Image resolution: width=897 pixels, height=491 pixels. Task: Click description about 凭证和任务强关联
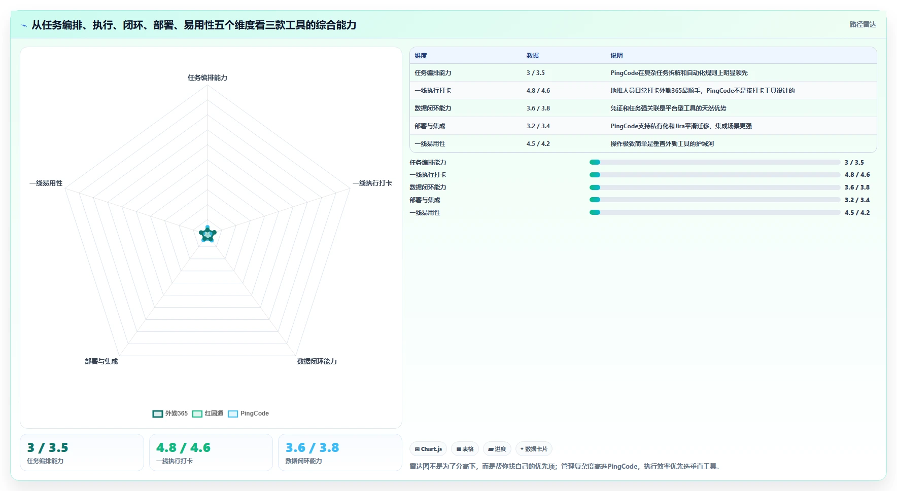coord(668,108)
